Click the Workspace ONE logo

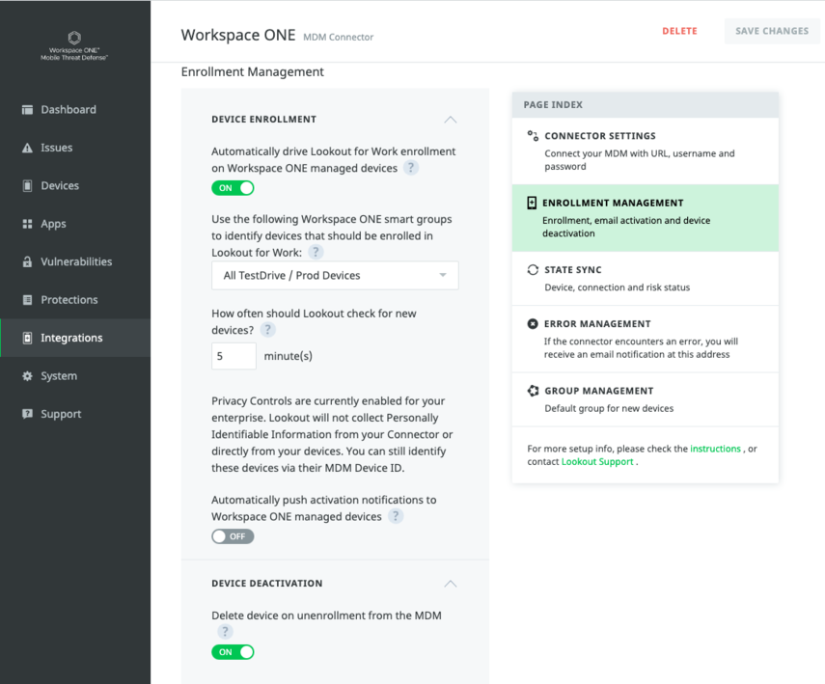click(74, 40)
